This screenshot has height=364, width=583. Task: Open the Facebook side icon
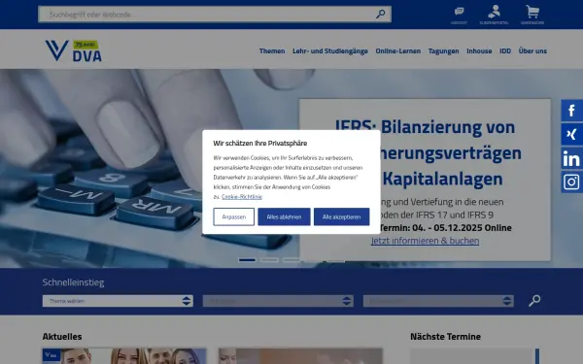pyautogui.click(x=572, y=111)
